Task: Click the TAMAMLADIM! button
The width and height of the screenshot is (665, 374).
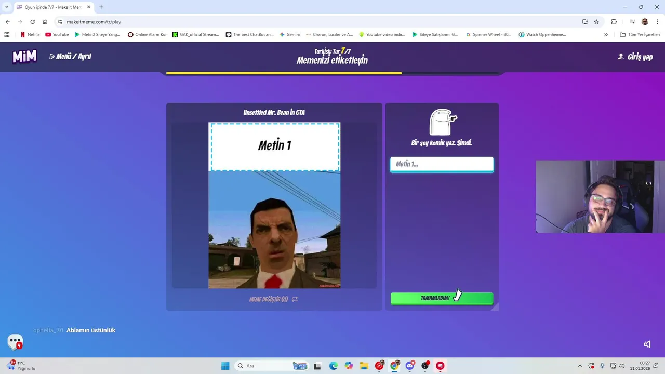Action: click(442, 298)
